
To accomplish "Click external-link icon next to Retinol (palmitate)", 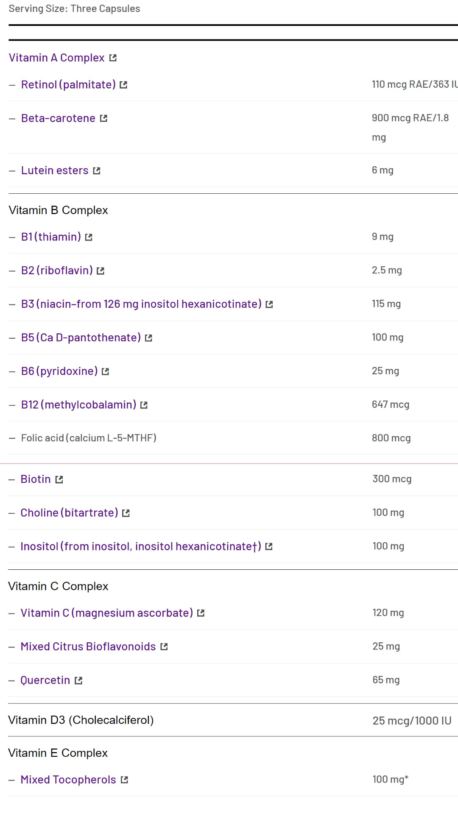I will tap(123, 85).
